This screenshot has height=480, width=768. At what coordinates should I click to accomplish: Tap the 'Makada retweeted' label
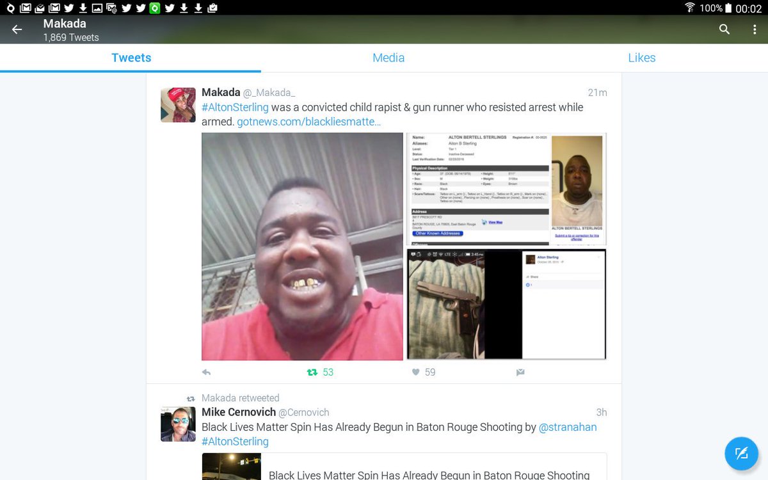point(241,398)
